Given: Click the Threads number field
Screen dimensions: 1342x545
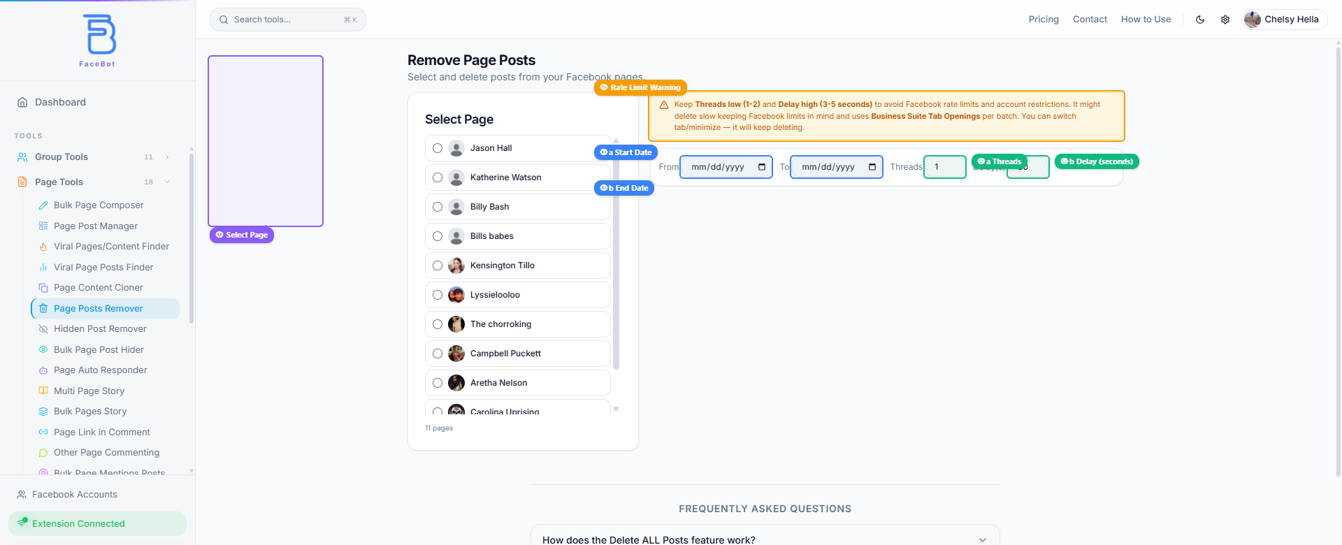Looking at the screenshot, I should pos(945,167).
